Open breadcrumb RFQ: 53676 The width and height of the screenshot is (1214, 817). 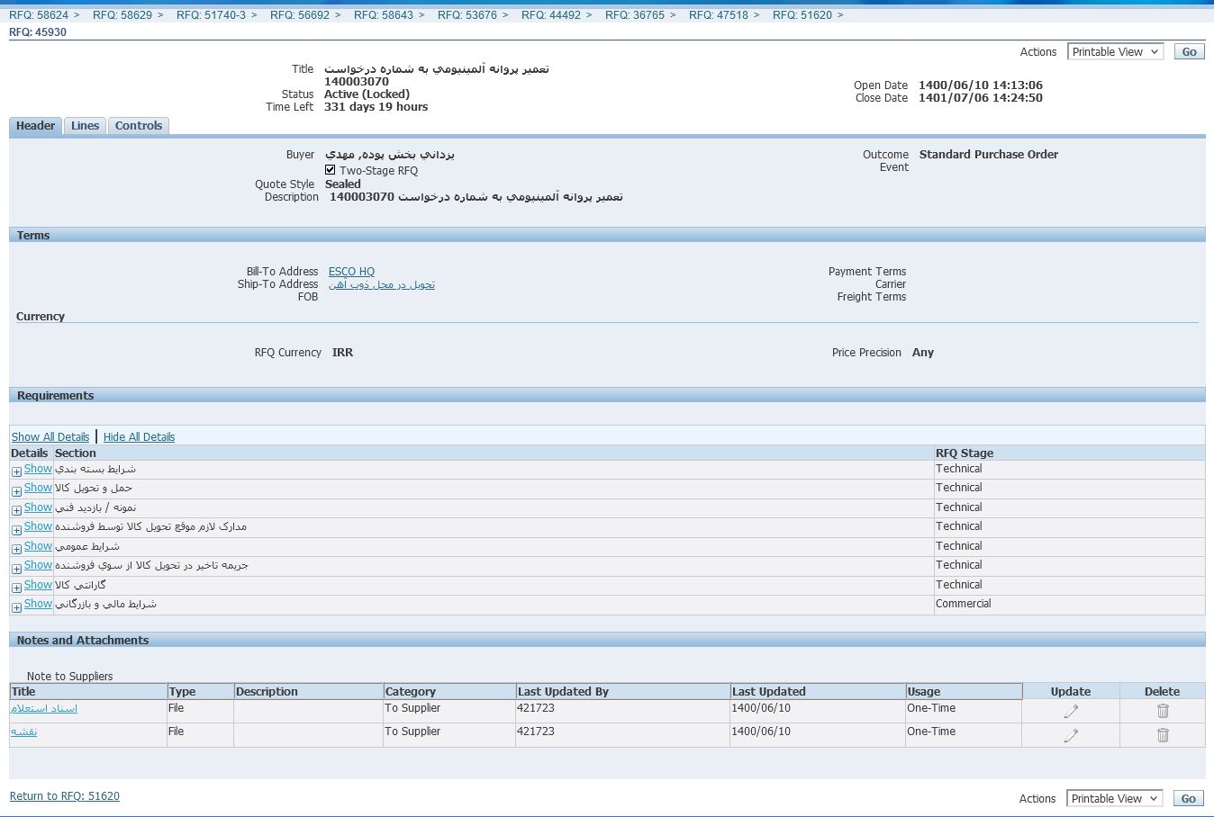click(467, 15)
